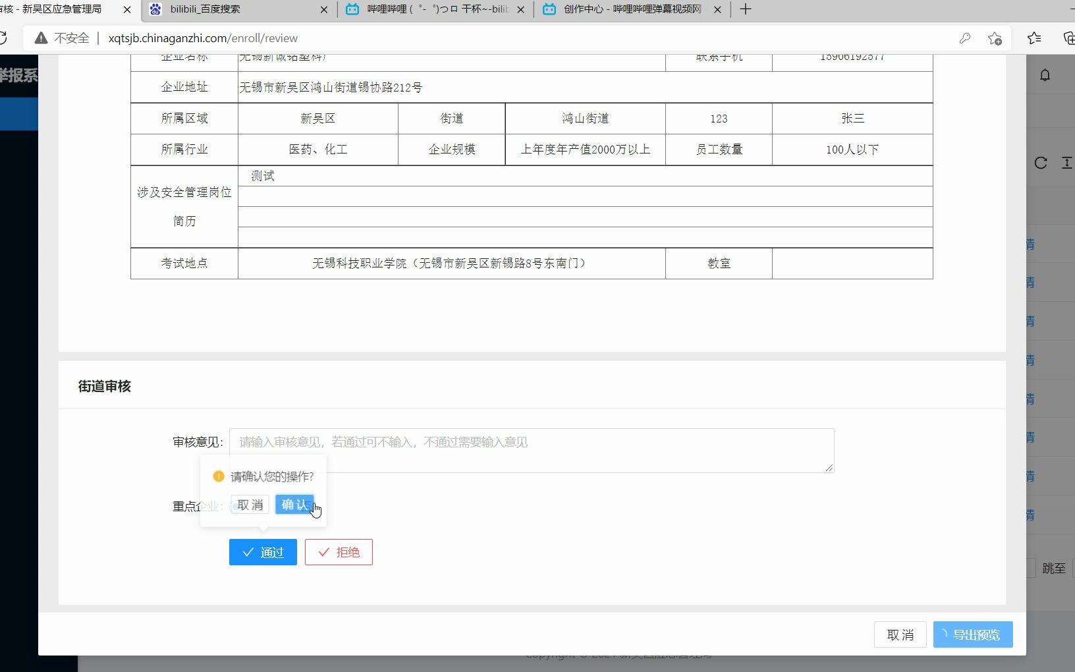Open the favorites list star icon

click(1034, 38)
